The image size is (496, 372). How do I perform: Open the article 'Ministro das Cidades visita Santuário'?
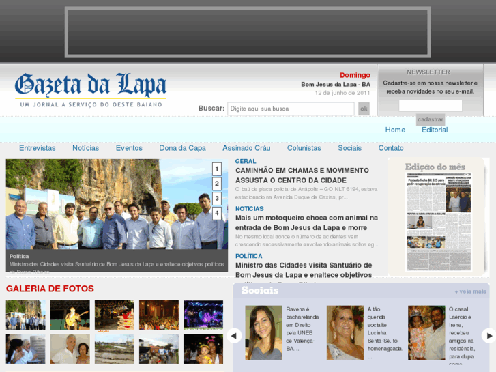[304, 270]
